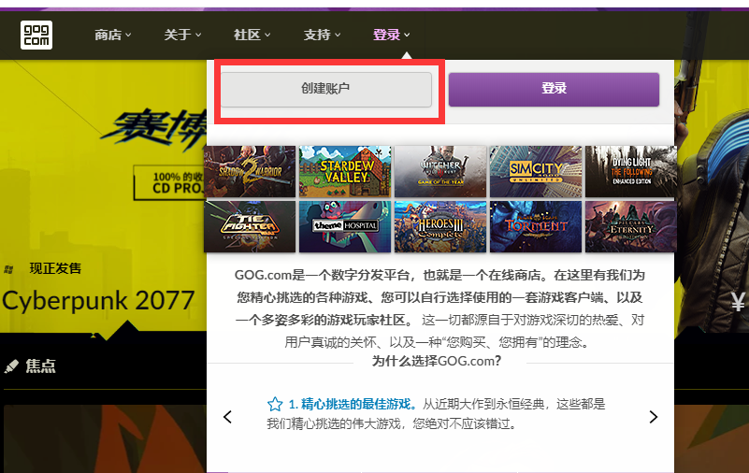
Task: Click the blue star icon beside reason 1
Action: pos(275,405)
